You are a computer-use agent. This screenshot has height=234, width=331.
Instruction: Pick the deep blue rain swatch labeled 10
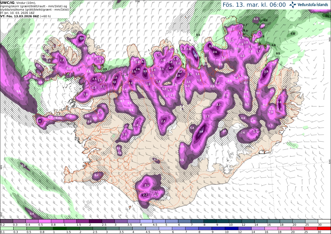pyautogui.click(x=231, y=228)
